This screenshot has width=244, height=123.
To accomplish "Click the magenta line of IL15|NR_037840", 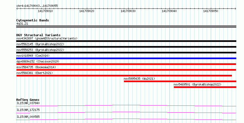I will (x=126, y=105).
